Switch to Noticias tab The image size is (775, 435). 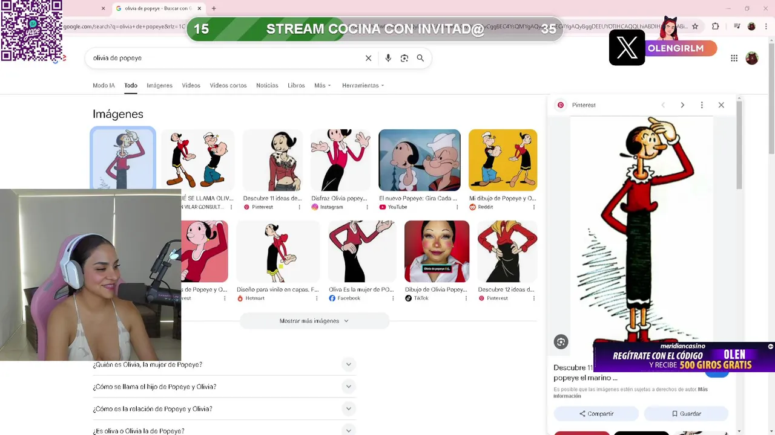click(267, 85)
